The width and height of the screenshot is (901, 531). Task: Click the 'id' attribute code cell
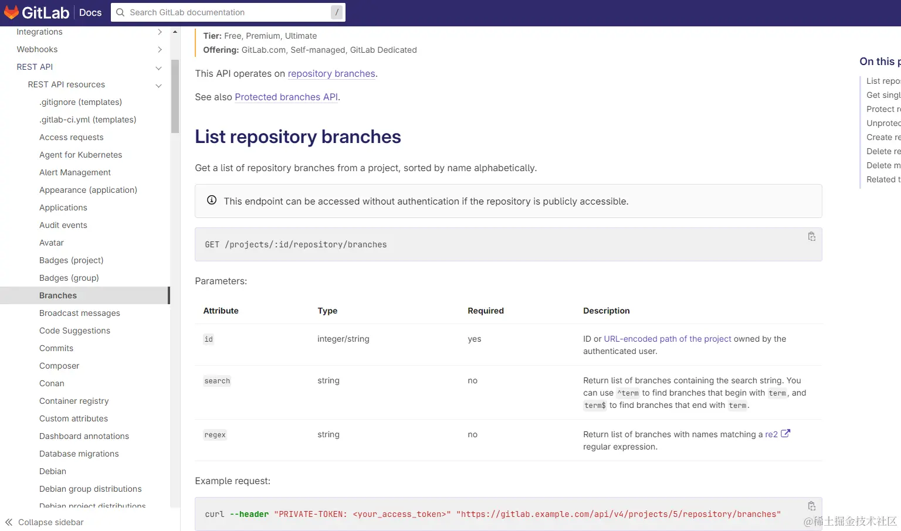(x=208, y=339)
